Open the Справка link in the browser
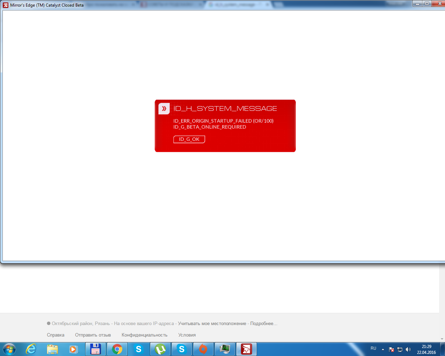 point(56,335)
